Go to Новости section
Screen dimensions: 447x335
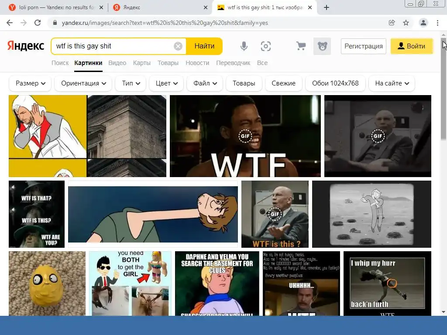click(x=197, y=63)
